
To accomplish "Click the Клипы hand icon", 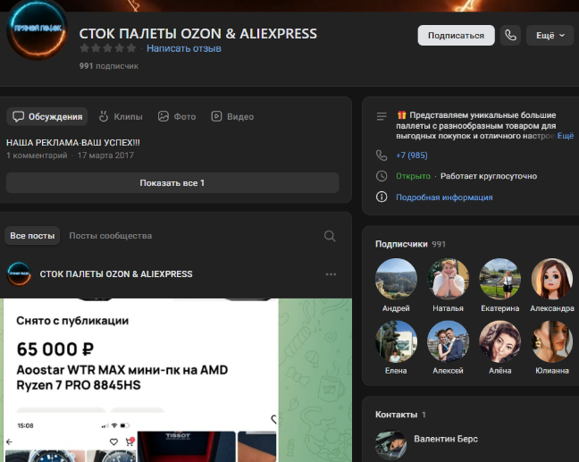I will pos(104,116).
